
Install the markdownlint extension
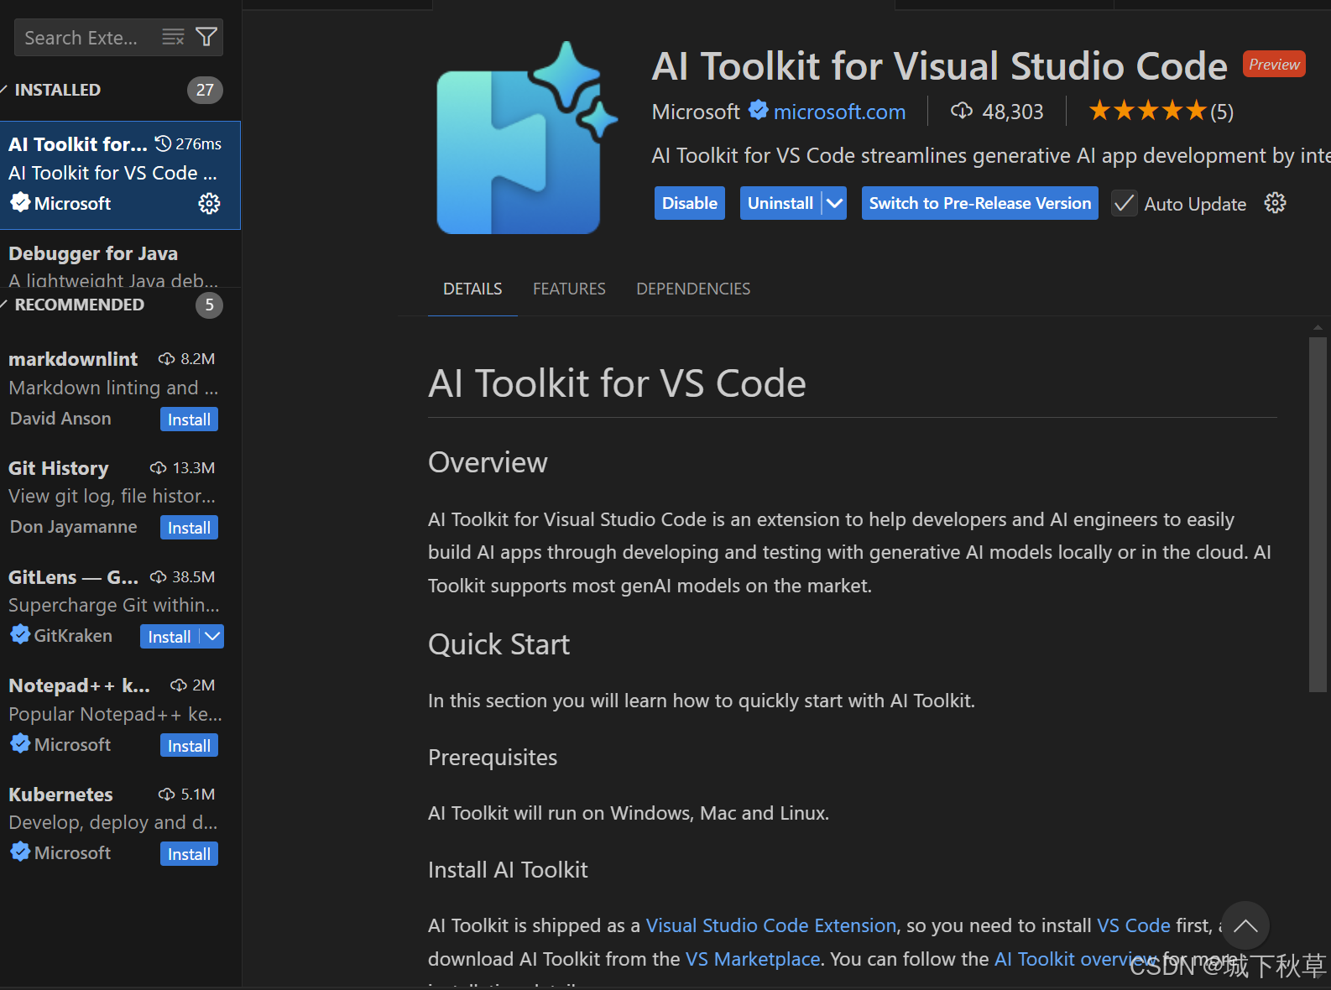pos(189,419)
